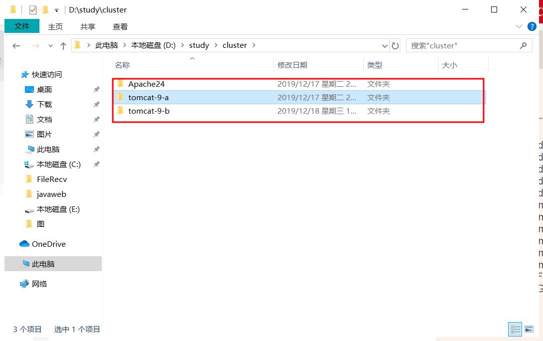Switch to the 主页 tab
Image resolution: width=543 pixels, height=341 pixels.
[55, 26]
